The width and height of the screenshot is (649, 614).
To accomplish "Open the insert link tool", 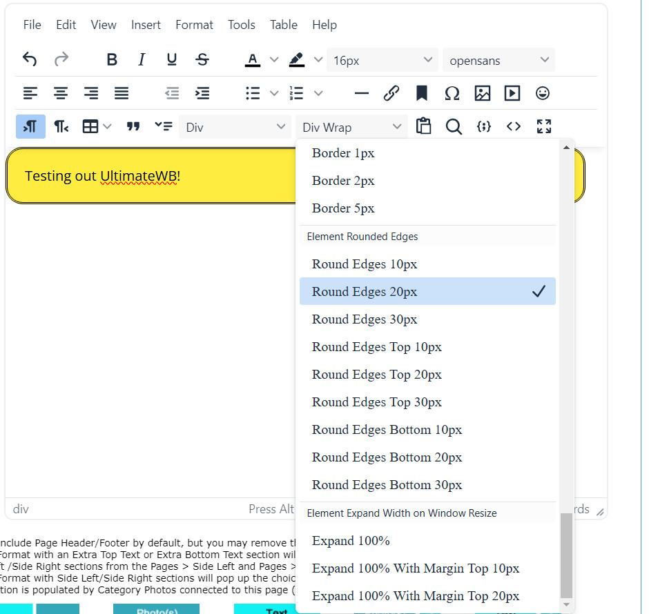I will 391,93.
